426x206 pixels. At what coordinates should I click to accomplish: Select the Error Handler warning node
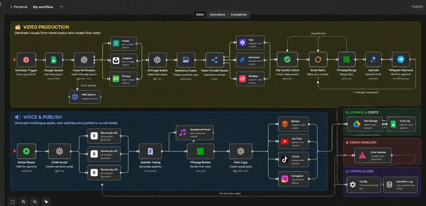pos(373,155)
